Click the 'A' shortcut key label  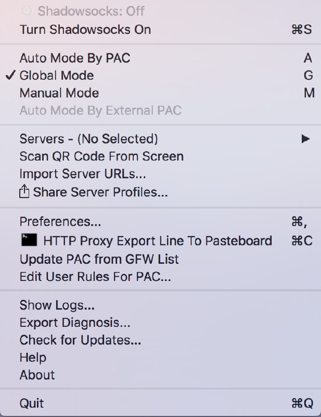coord(307,58)
